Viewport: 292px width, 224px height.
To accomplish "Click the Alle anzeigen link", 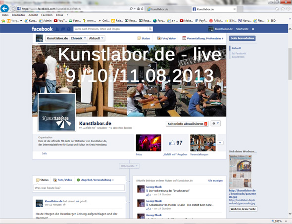I will (215, 181).
